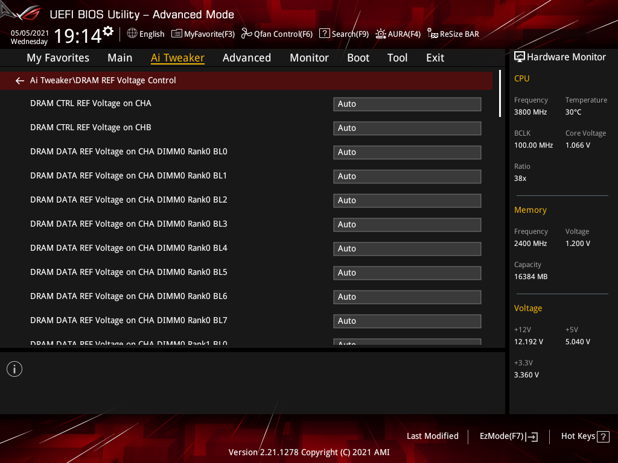Click the Last Modified button
Viewport: 618px width, 463px height.
pyautogui.click(x=432, y=436)
